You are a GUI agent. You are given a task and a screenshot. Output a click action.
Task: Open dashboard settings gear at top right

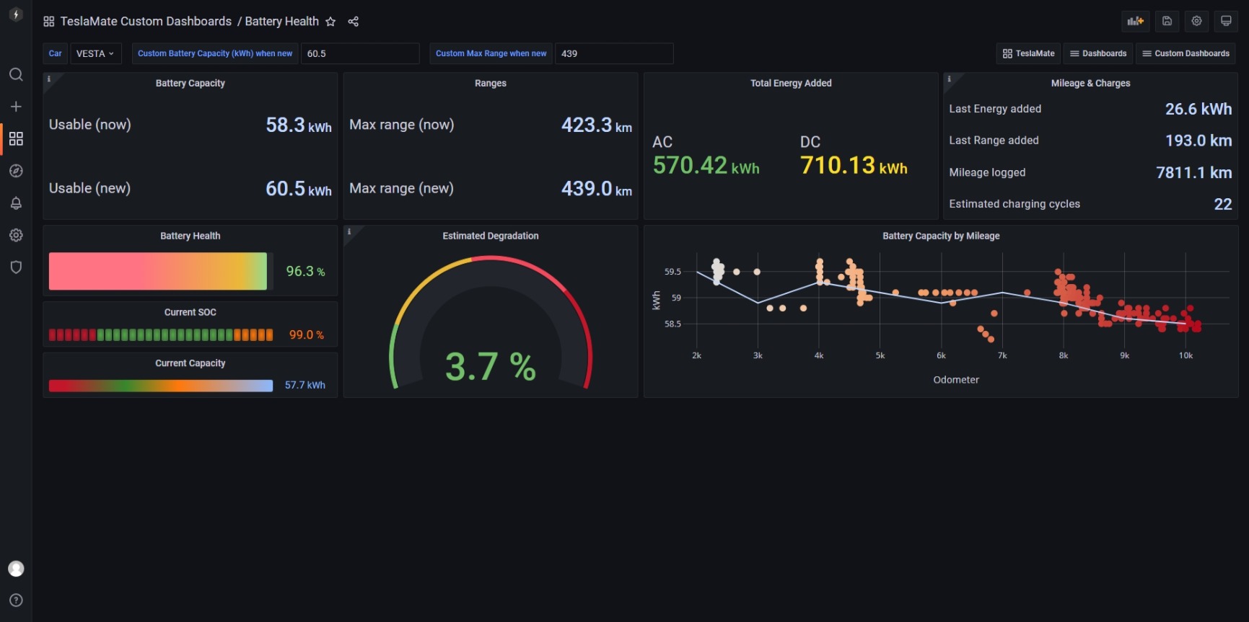coord(1196,21)
